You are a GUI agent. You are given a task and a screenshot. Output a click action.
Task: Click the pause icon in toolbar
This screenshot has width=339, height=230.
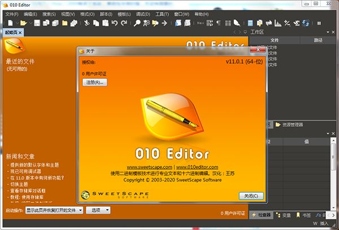(319, 23)
